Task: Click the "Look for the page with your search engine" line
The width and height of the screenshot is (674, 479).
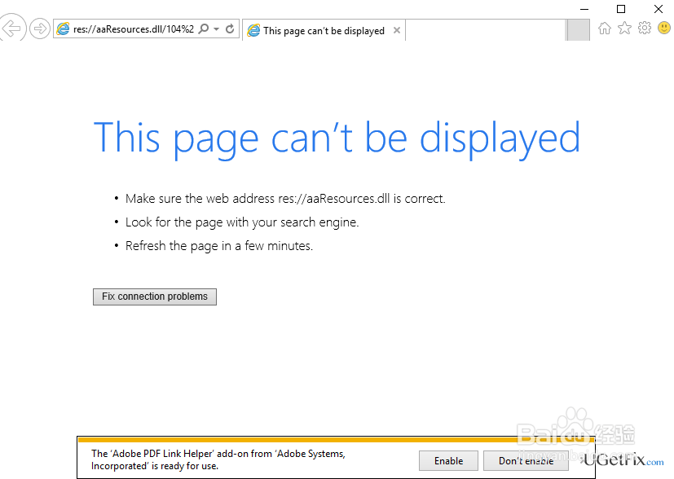Action: click(242, 222)
